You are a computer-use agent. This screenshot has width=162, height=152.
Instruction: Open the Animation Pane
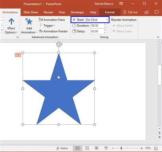52,20
